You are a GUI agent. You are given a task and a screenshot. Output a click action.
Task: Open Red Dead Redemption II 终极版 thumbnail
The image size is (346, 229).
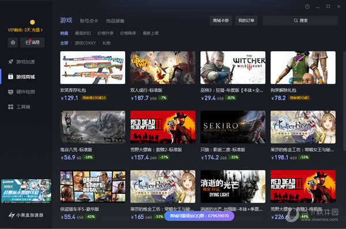[x=303, y=186]
